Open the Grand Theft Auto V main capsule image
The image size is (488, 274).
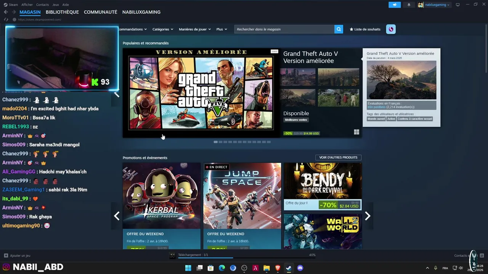[201, 92]
